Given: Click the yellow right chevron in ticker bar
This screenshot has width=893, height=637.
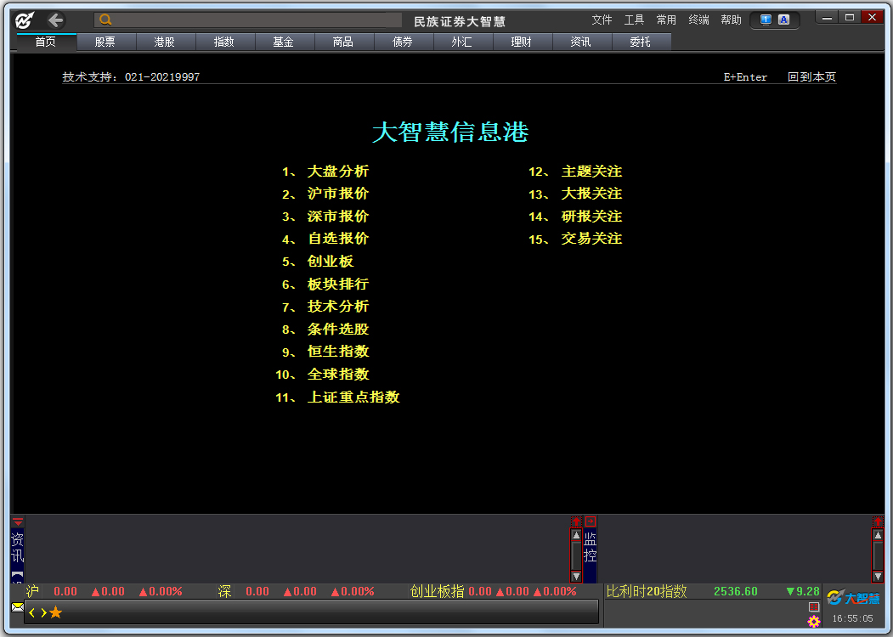Looking at the screenshot, I should pyautogui.click(x=43, y=612).
